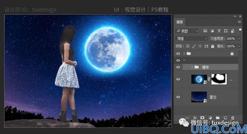Filter layers by shape layer icon
The height and width of the screenshot is (134, 247).
pyautogui.click(x=226, y=31)
